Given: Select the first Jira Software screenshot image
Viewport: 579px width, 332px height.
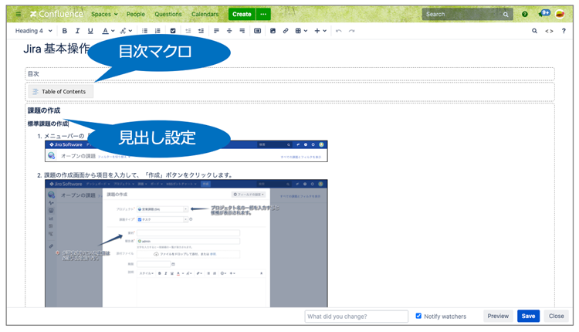Looking at the screenshot, I should [x=186, y=151].
